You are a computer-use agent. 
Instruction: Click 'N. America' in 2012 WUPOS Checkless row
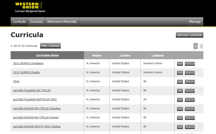coord(93,63)
